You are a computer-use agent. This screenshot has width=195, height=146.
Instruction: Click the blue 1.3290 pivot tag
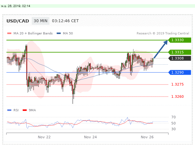click(180, 72)
